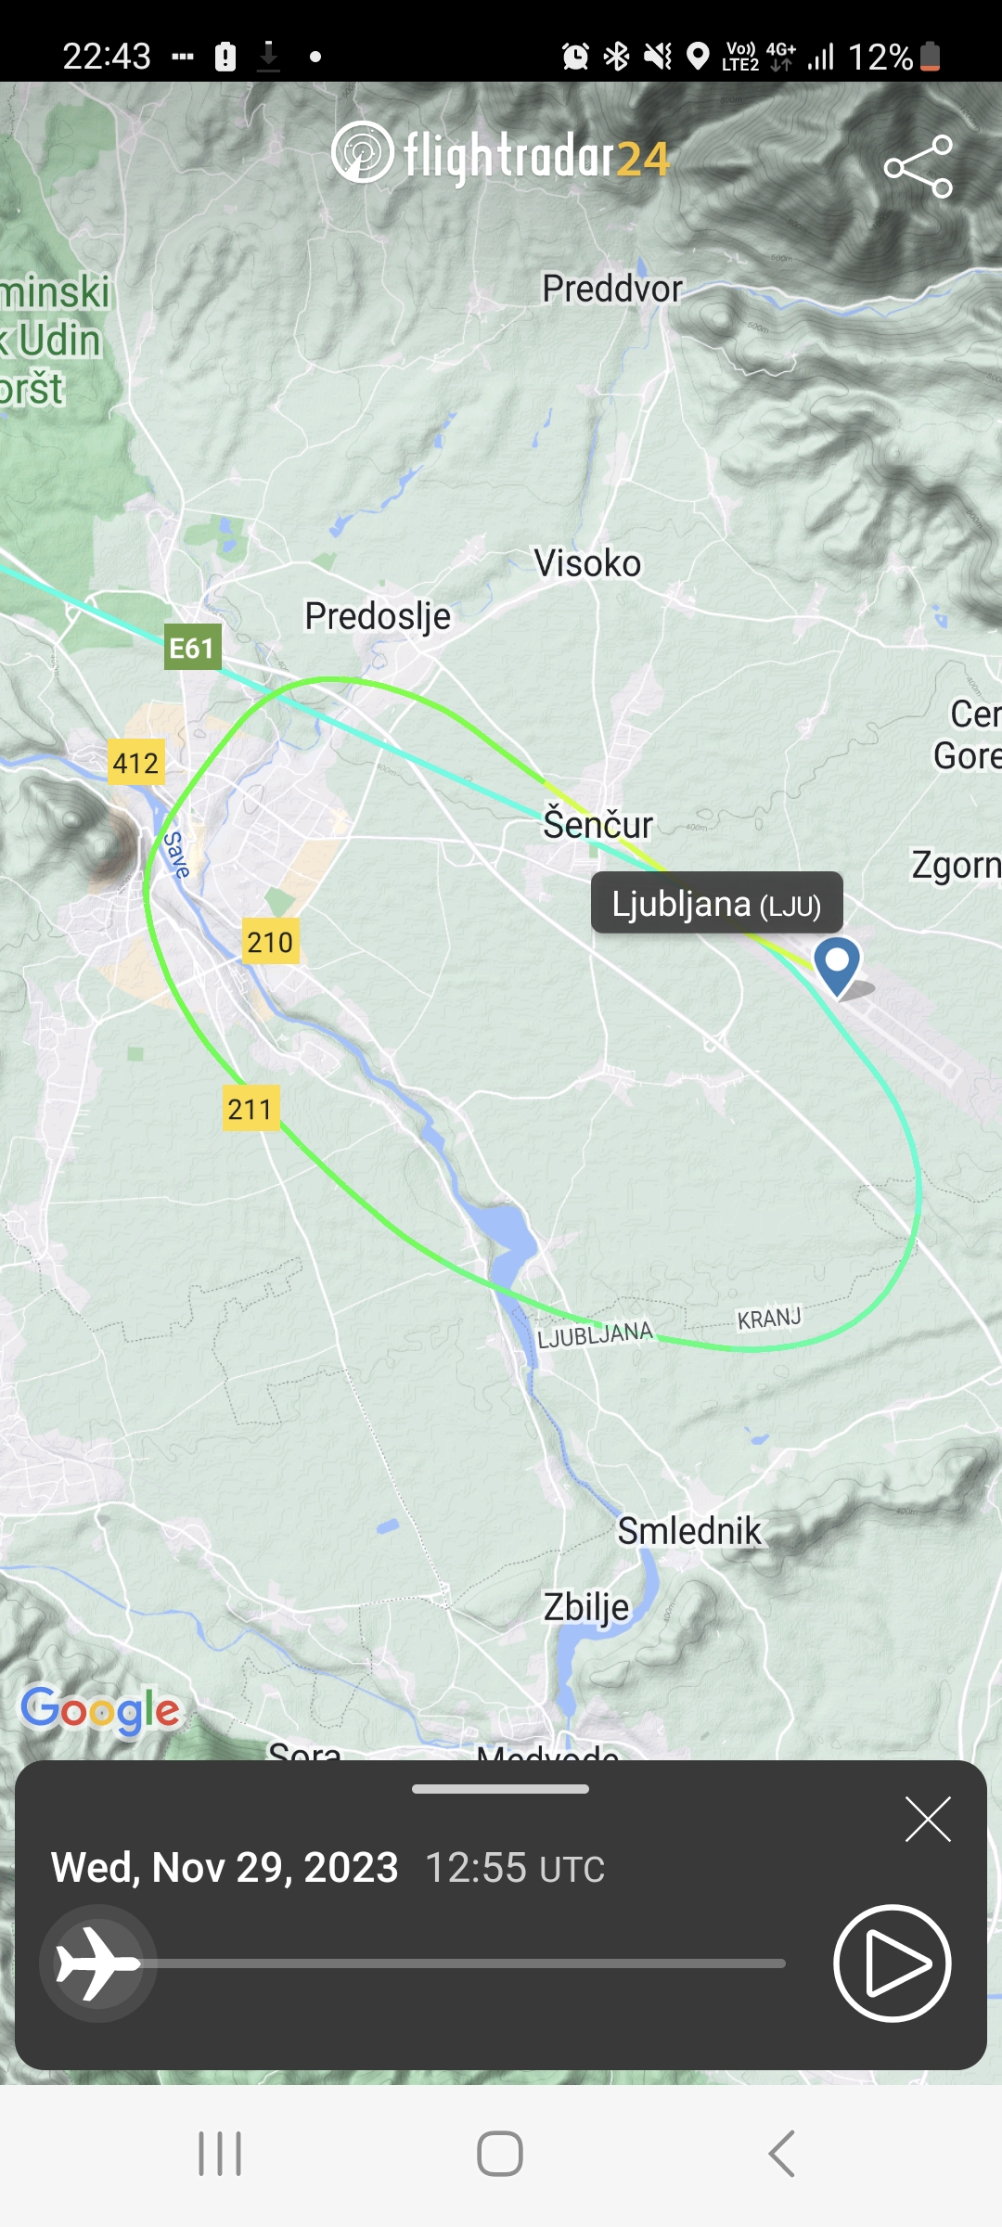Tap the Šenčur town label
This screenshot has height=2227, width=1002.
click(x=598, y=824)
